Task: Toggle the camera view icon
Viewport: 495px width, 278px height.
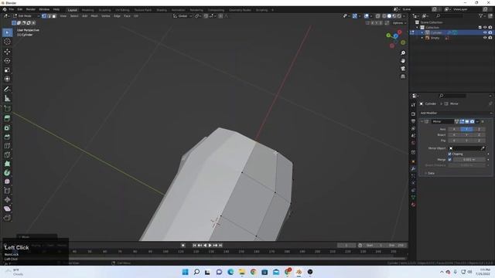Action: 403,69
